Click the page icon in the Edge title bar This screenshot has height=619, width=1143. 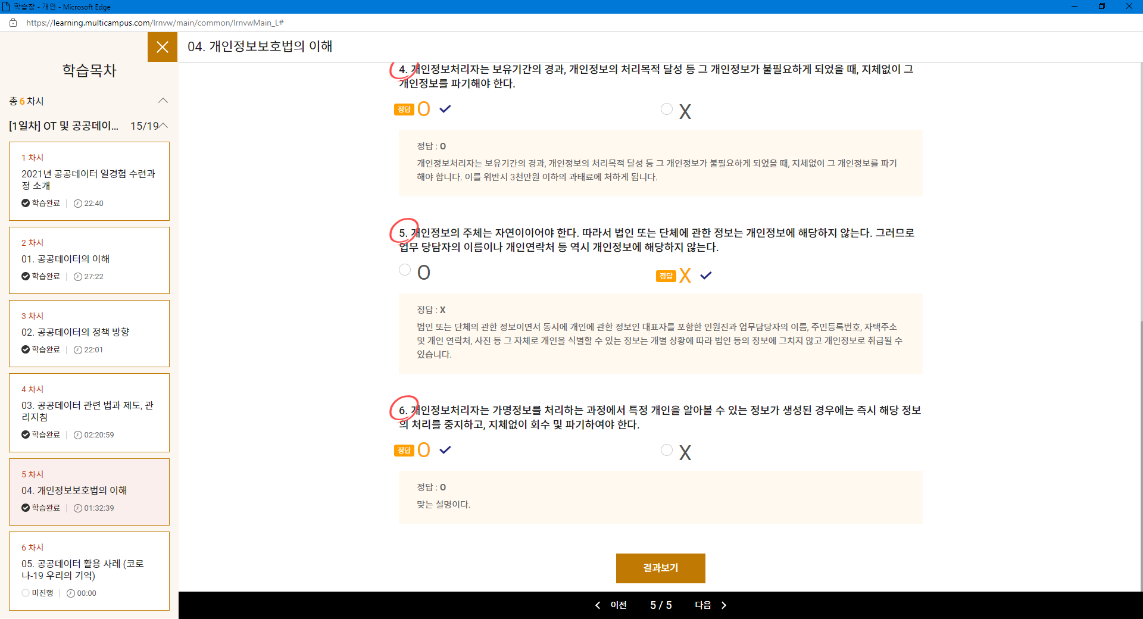tap(6, 7)
